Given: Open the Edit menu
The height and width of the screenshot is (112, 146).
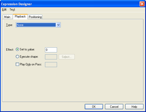Looking at the screenshot, I should pyautogui.click(x=4, y=9).
